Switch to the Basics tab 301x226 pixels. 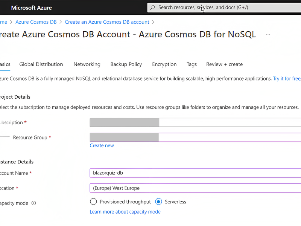coord(5,64)
